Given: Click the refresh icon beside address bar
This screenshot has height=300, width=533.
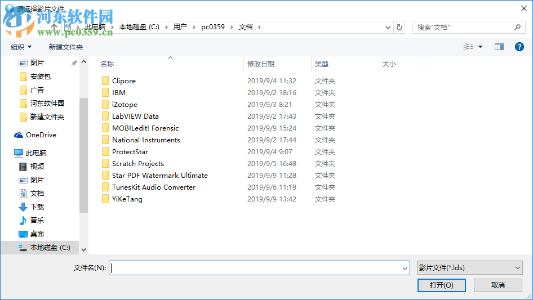Looking at the screenshot, I should coord(399,27).
